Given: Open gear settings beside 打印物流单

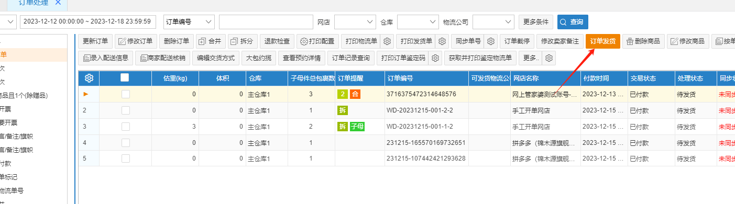Looking at the screenshot, I should point(387,41).
